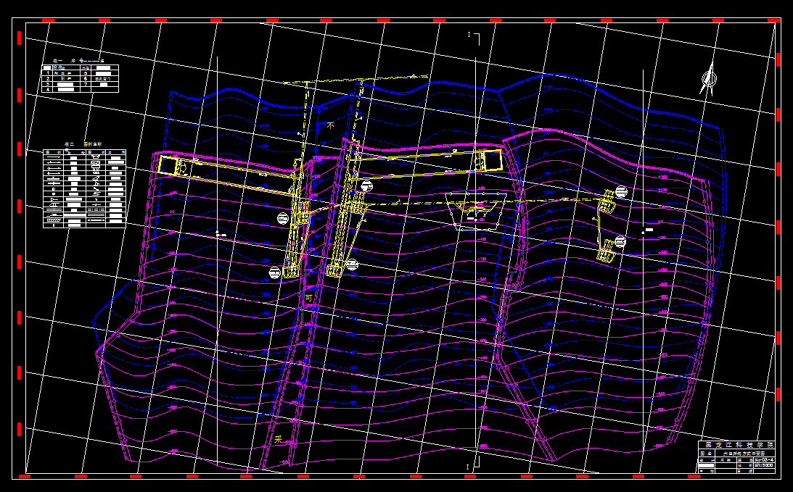This screenshot has height=492, width=793.
Task: Select the yellow rectangle at left roadway end
Action: click(168, 166)
